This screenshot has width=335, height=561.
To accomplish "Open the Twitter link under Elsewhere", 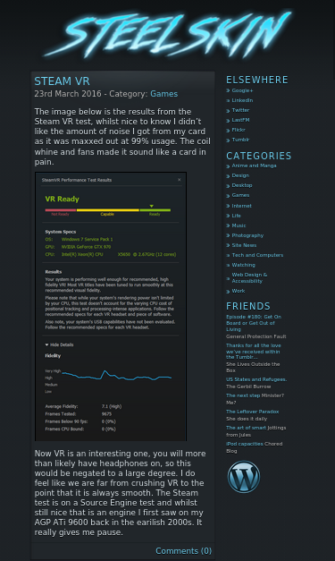I will pos(240,110).
